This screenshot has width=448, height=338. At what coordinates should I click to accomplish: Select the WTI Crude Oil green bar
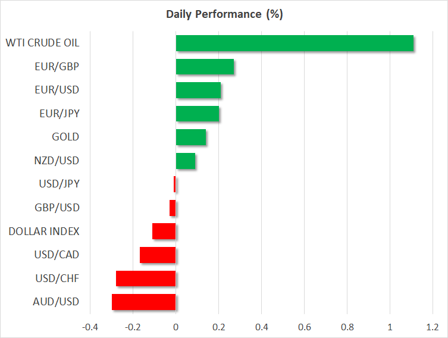[x=295, y=43]
